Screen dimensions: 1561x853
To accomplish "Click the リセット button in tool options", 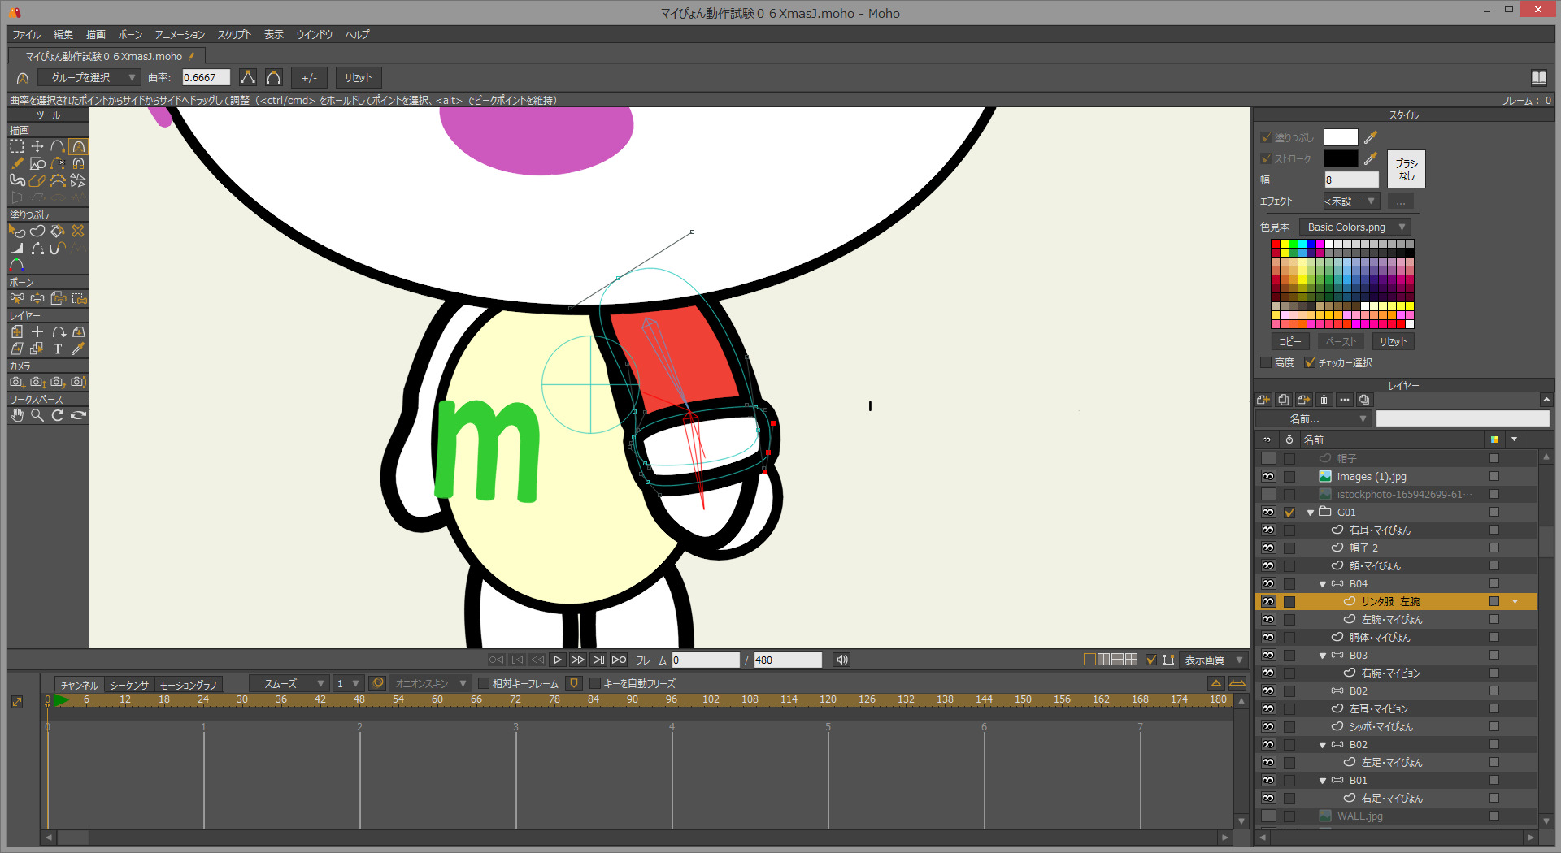I will point(358,78).
